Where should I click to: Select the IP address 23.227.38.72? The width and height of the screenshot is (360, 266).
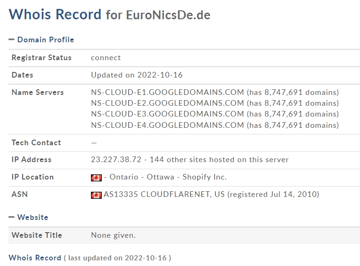pos(116,160)
